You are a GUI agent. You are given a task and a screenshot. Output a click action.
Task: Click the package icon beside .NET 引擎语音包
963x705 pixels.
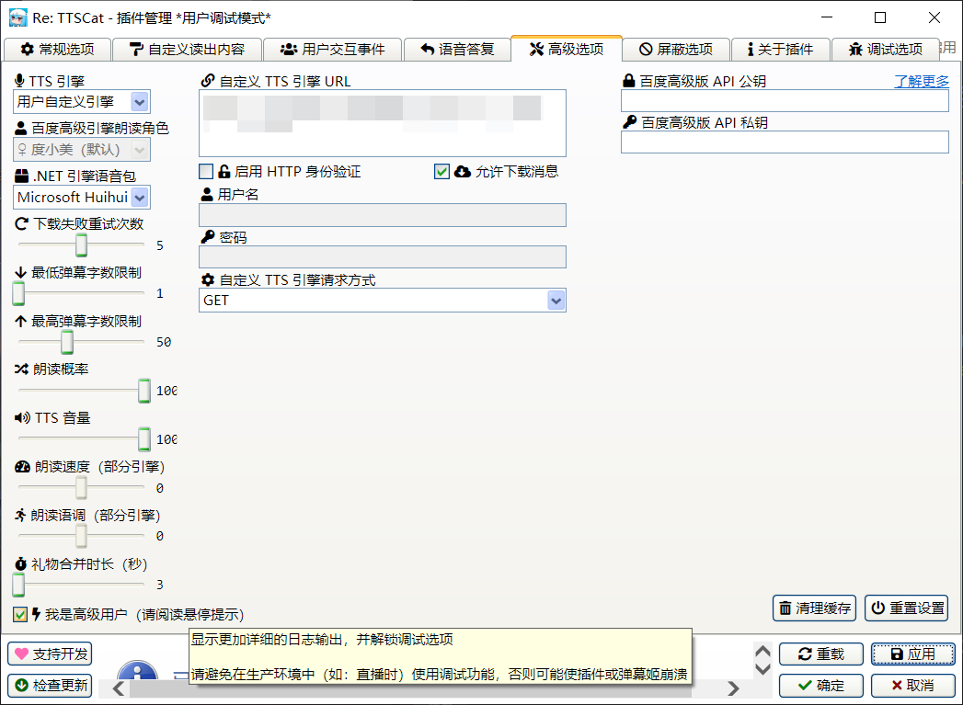pyautogui.click(x=21, y=176)
